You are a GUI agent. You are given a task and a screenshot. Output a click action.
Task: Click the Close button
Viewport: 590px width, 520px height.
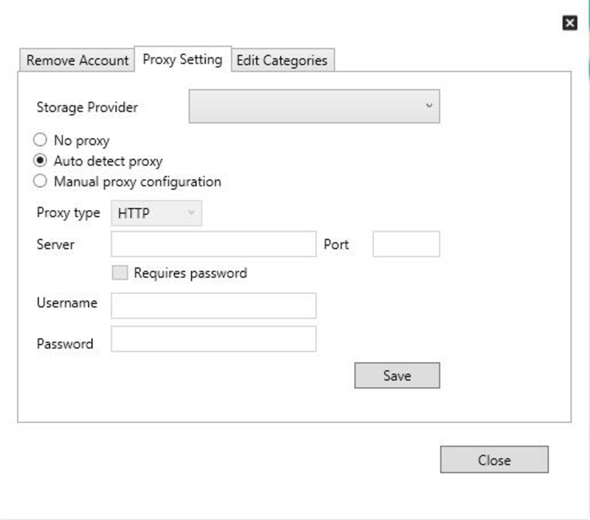[494, 460]
